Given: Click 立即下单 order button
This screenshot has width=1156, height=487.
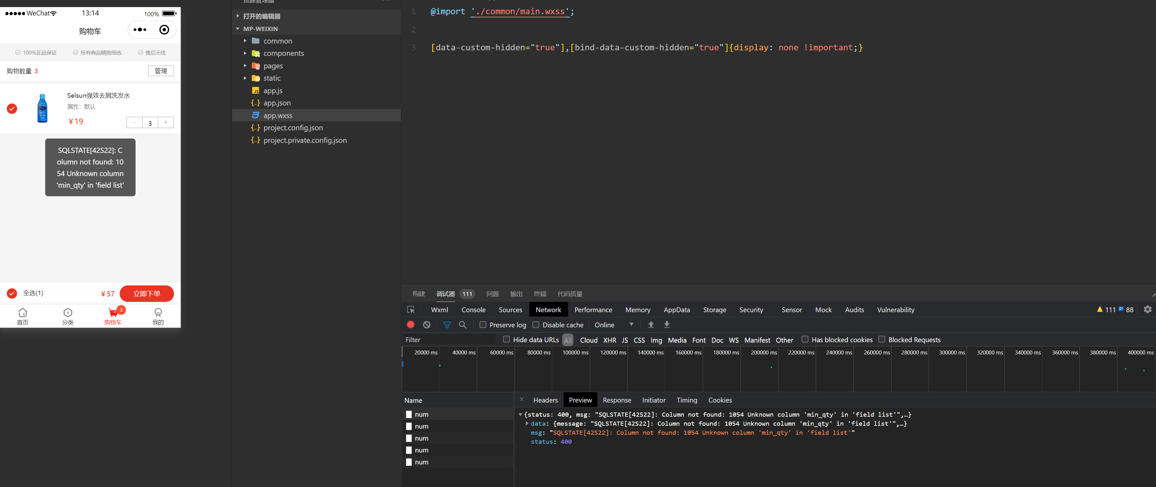Looking at the screenshot, I should click(x=147, y=293).
